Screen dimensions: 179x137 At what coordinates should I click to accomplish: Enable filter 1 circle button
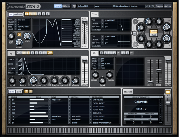(135, 22)
